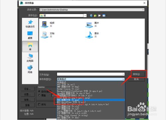Open the 设备... devices button
Viewport: 166px width, 120px height.
pyautogui.click(x=28, y=89)
